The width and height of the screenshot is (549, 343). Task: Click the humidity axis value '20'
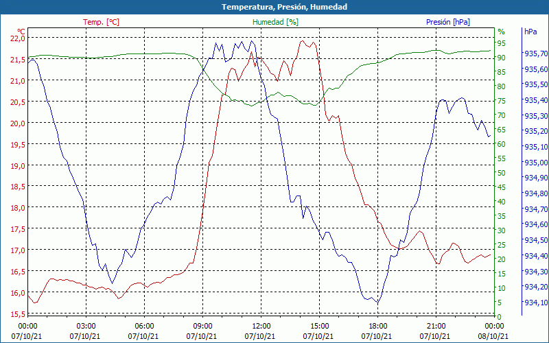502,259
